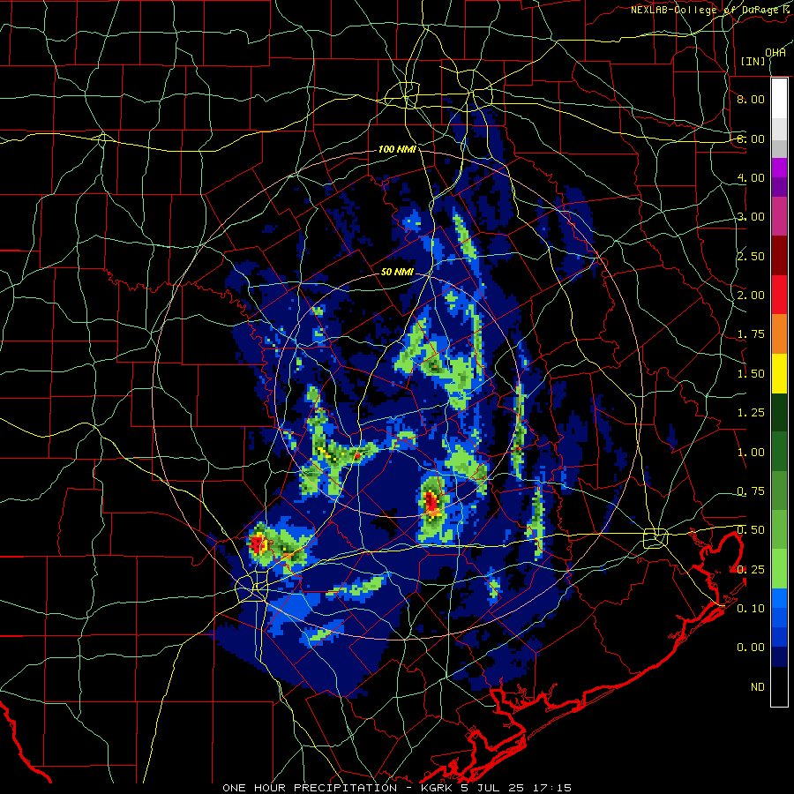Click the bright red legend swatch above 2.00
The image size is (794, 794).
click(779, 295)
